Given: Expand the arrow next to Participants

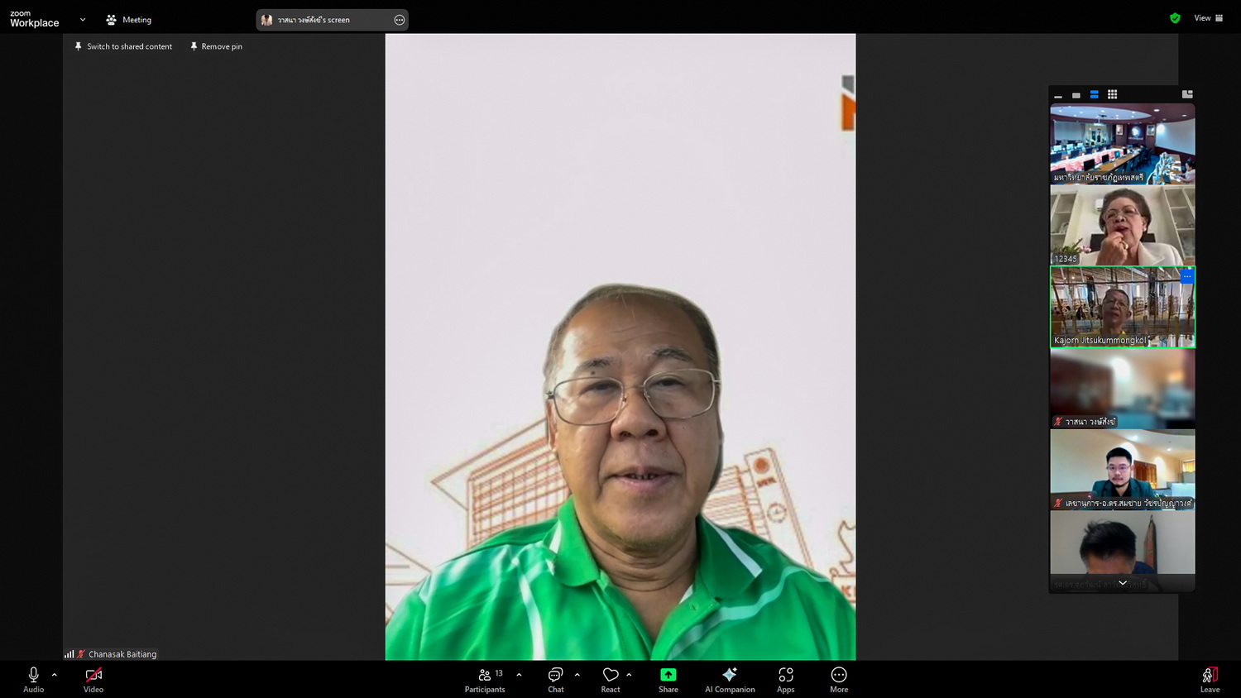Looking at the screenshot, I should coord(519,675).
